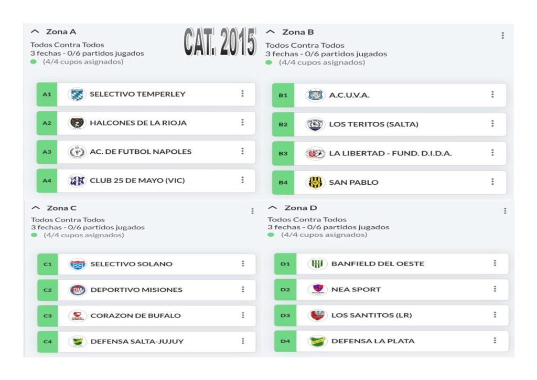Screen dimensions: 537x380
Task: Select the Los Teritos (Salta) team
Action: pyautogui.click(x=373, y=124)
